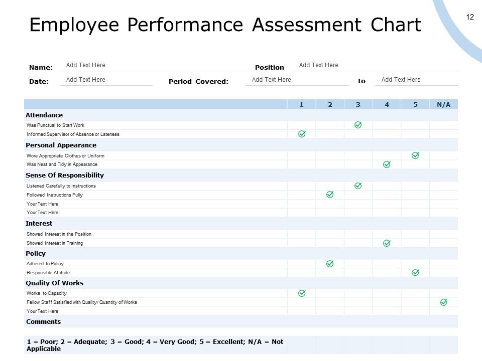The height and width of the screenshot is (361, 482).
Task: Click the checkmark for Was Punctual to Start Work
Action: click(358, 125)
